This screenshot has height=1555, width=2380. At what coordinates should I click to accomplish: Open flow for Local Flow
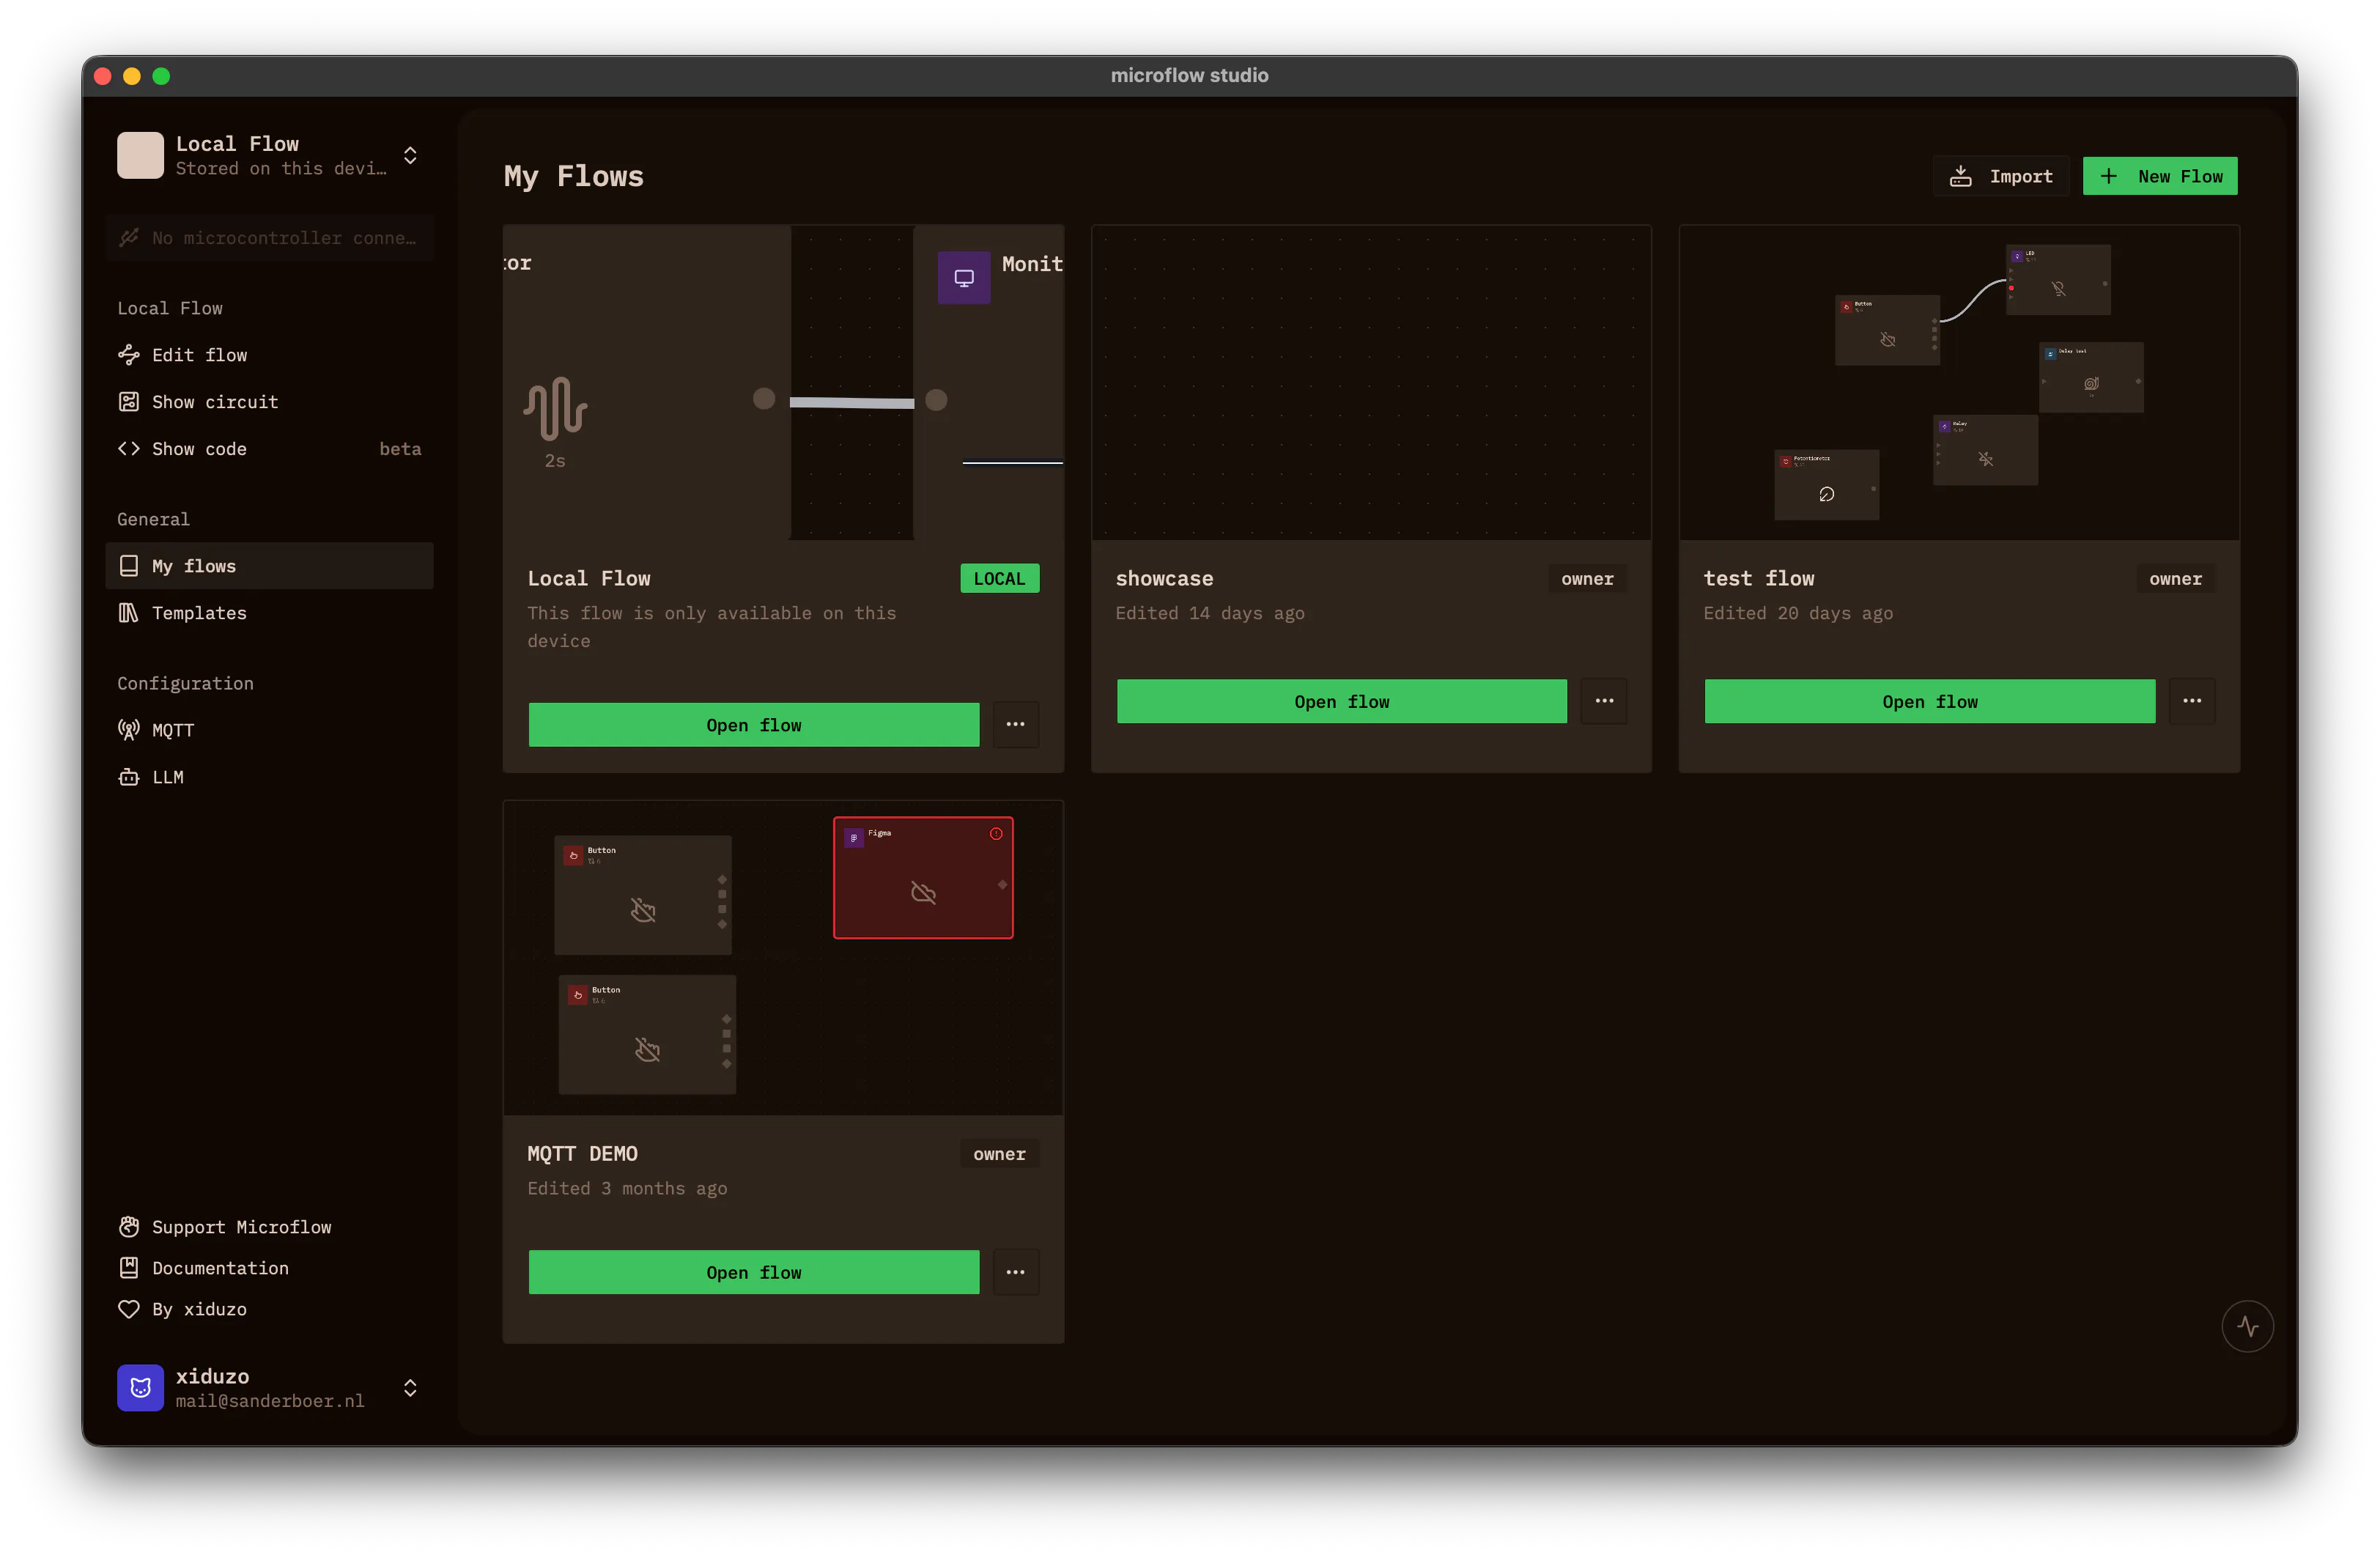(754, 725)
